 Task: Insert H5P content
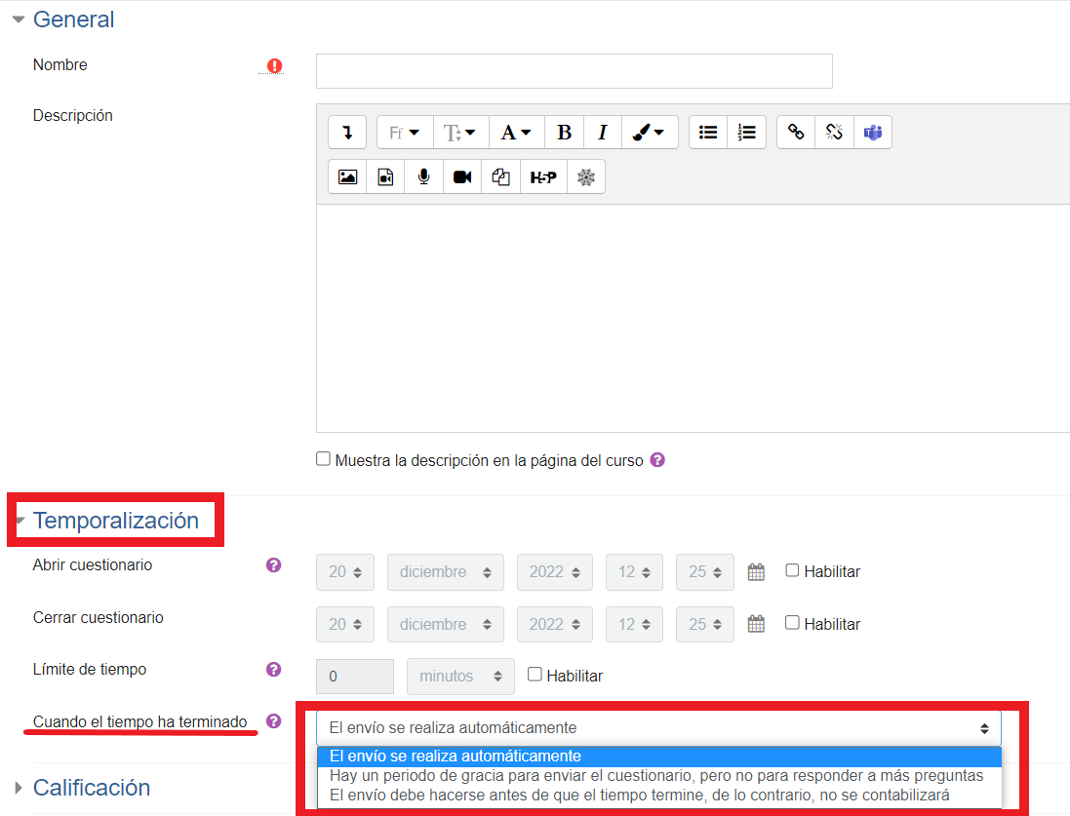pyautogui.click(x=543, y=177)
